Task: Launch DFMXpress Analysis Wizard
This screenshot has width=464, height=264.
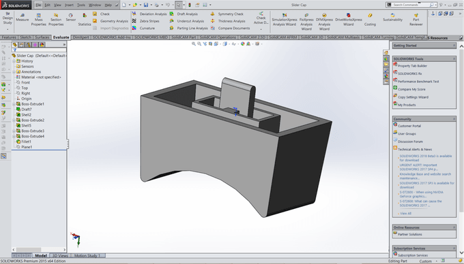Action: click(324, 22)
